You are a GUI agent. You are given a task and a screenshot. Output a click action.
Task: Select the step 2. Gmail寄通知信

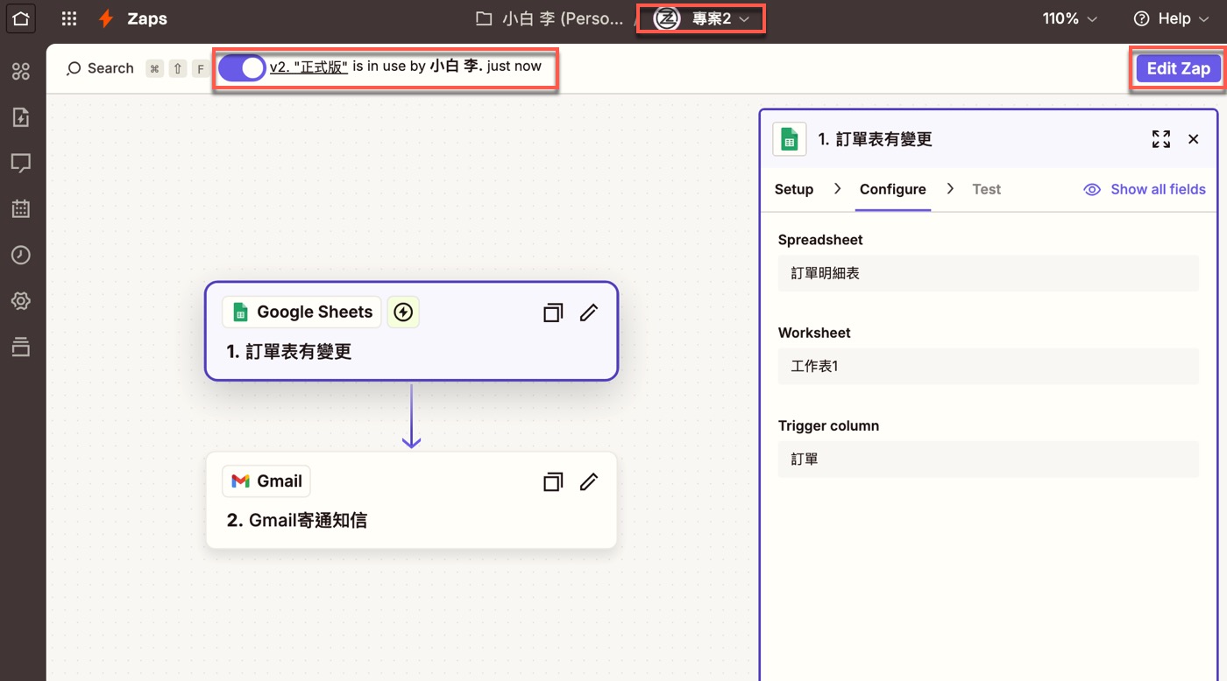pos(411,501)
